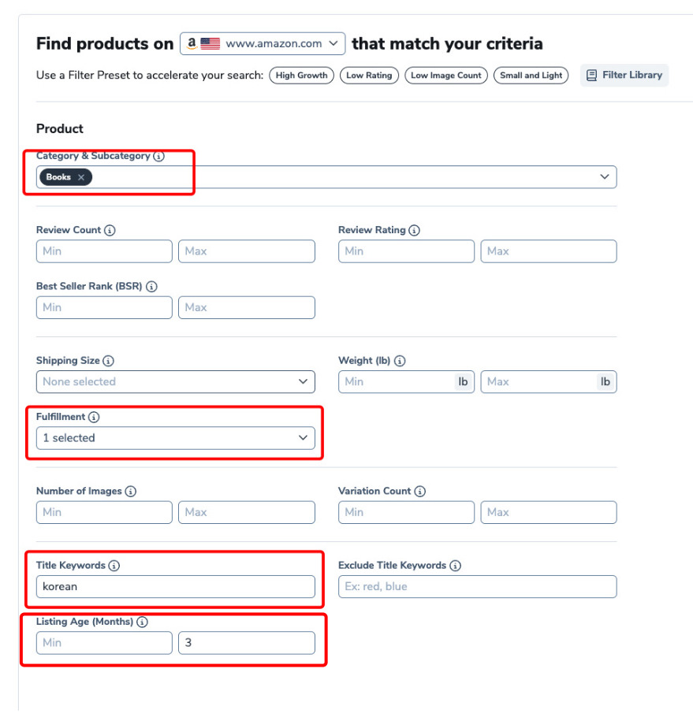Image resolution: width=693 pixels, height=728 pixels.
Task: Click the Variation Count info icon
Action: click(x=420, y=492)
